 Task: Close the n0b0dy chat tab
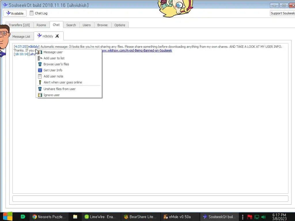coord(57,36)
